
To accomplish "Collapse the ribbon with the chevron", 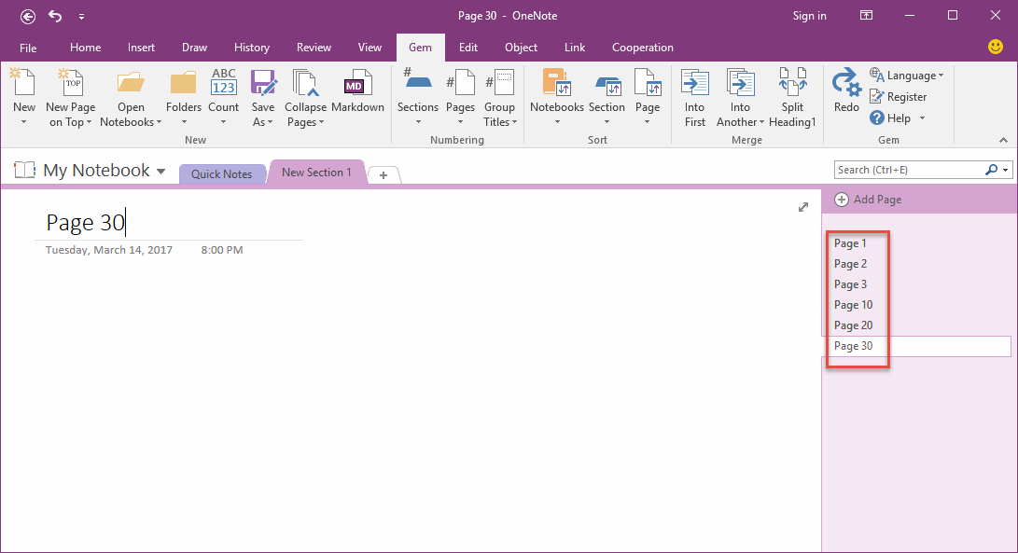I will tap(1003, 140).
